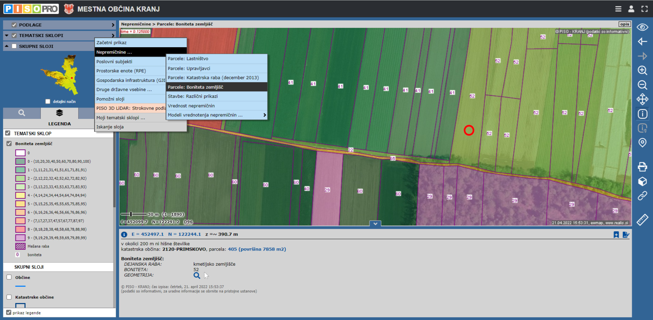Click the pink legend swatch for class 9

(x=20, y=238)
